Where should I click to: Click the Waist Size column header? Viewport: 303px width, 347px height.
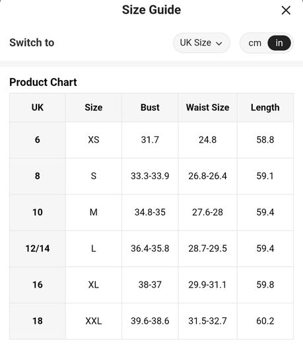pyautogui.click(x=207, y=108)
